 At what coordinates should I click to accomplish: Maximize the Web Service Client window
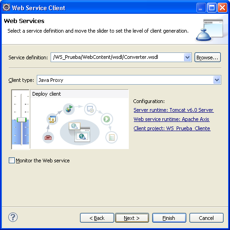[x=212, y=7]
